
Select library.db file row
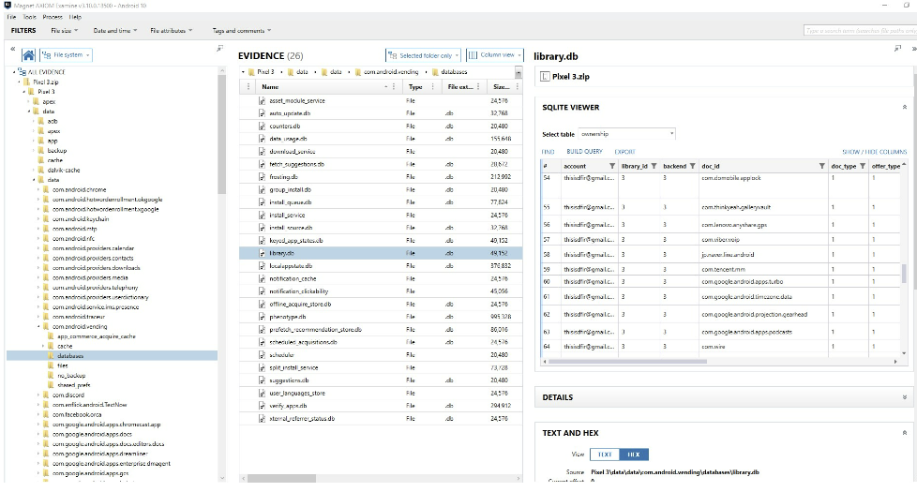tap(381, 253)
